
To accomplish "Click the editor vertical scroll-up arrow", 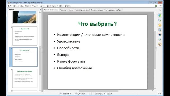I will (x=155, y=13).
